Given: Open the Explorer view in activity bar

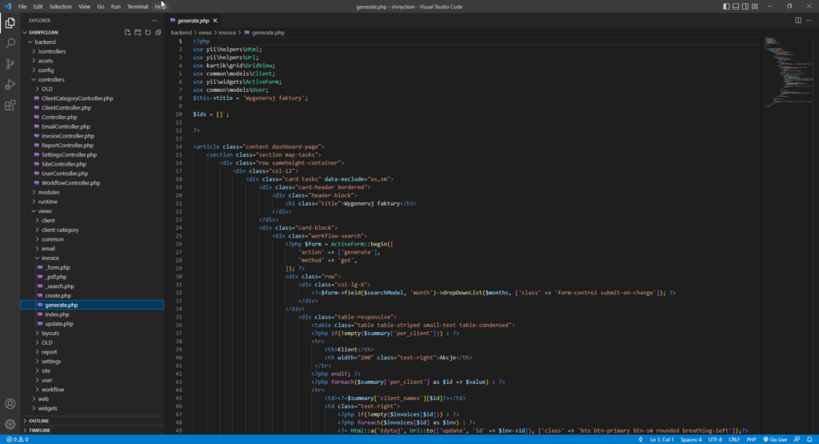Looking at the screenshot, I should click(x=10, y=22).
